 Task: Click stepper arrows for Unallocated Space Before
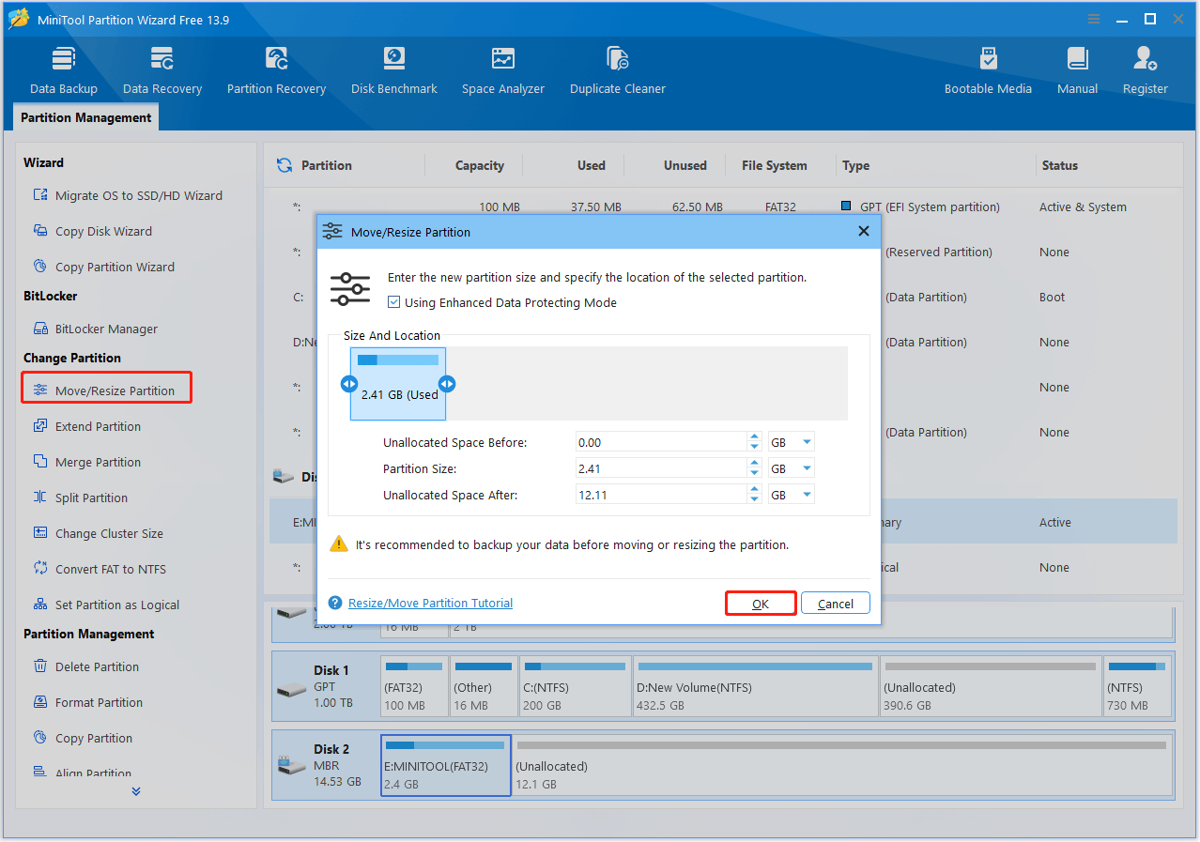point(754,442)
